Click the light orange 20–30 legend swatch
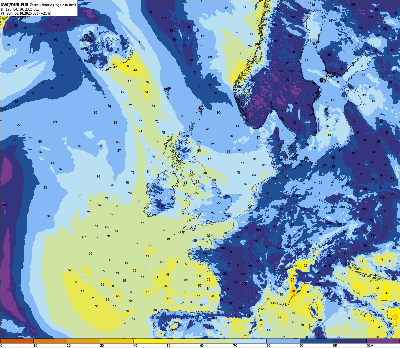400x348 pixels. click(83, 341)
